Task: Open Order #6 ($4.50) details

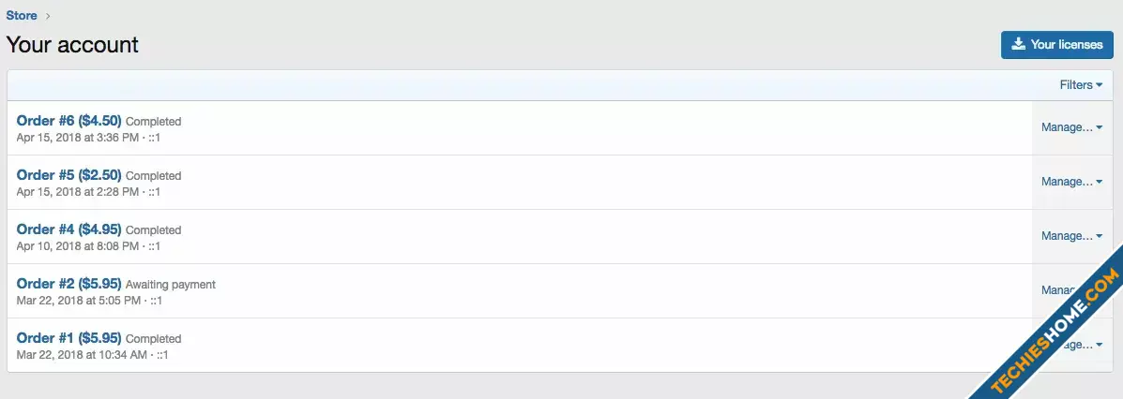Action: [68, 120]
